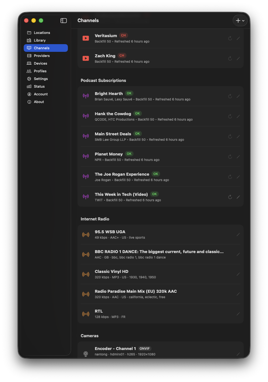
Task: Refresh the Planet Money podcast
Action: [x=230, y=157]
